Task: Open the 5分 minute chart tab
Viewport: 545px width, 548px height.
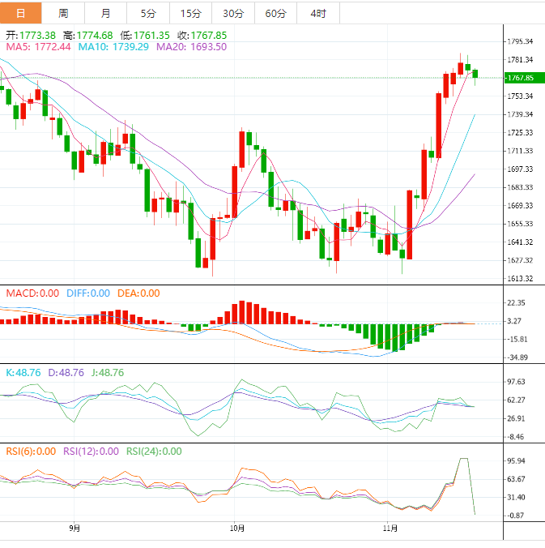Action: pos(148,13)
